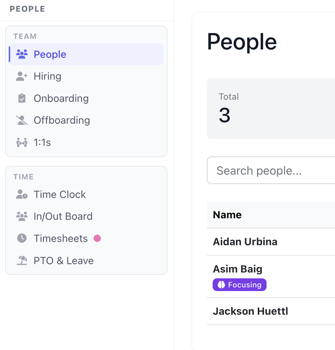335x350 pixels.
Task: Click the Offboarding person-slash icon
Action: (22, 120)
